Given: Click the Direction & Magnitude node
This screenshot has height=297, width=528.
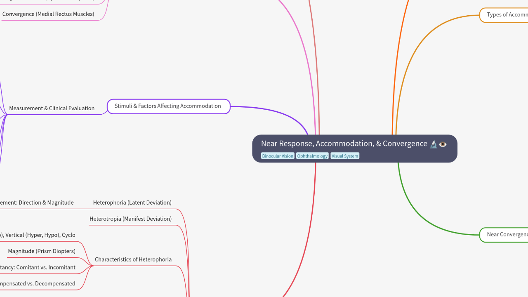Looking at the screenshot, I should (37, 203).
